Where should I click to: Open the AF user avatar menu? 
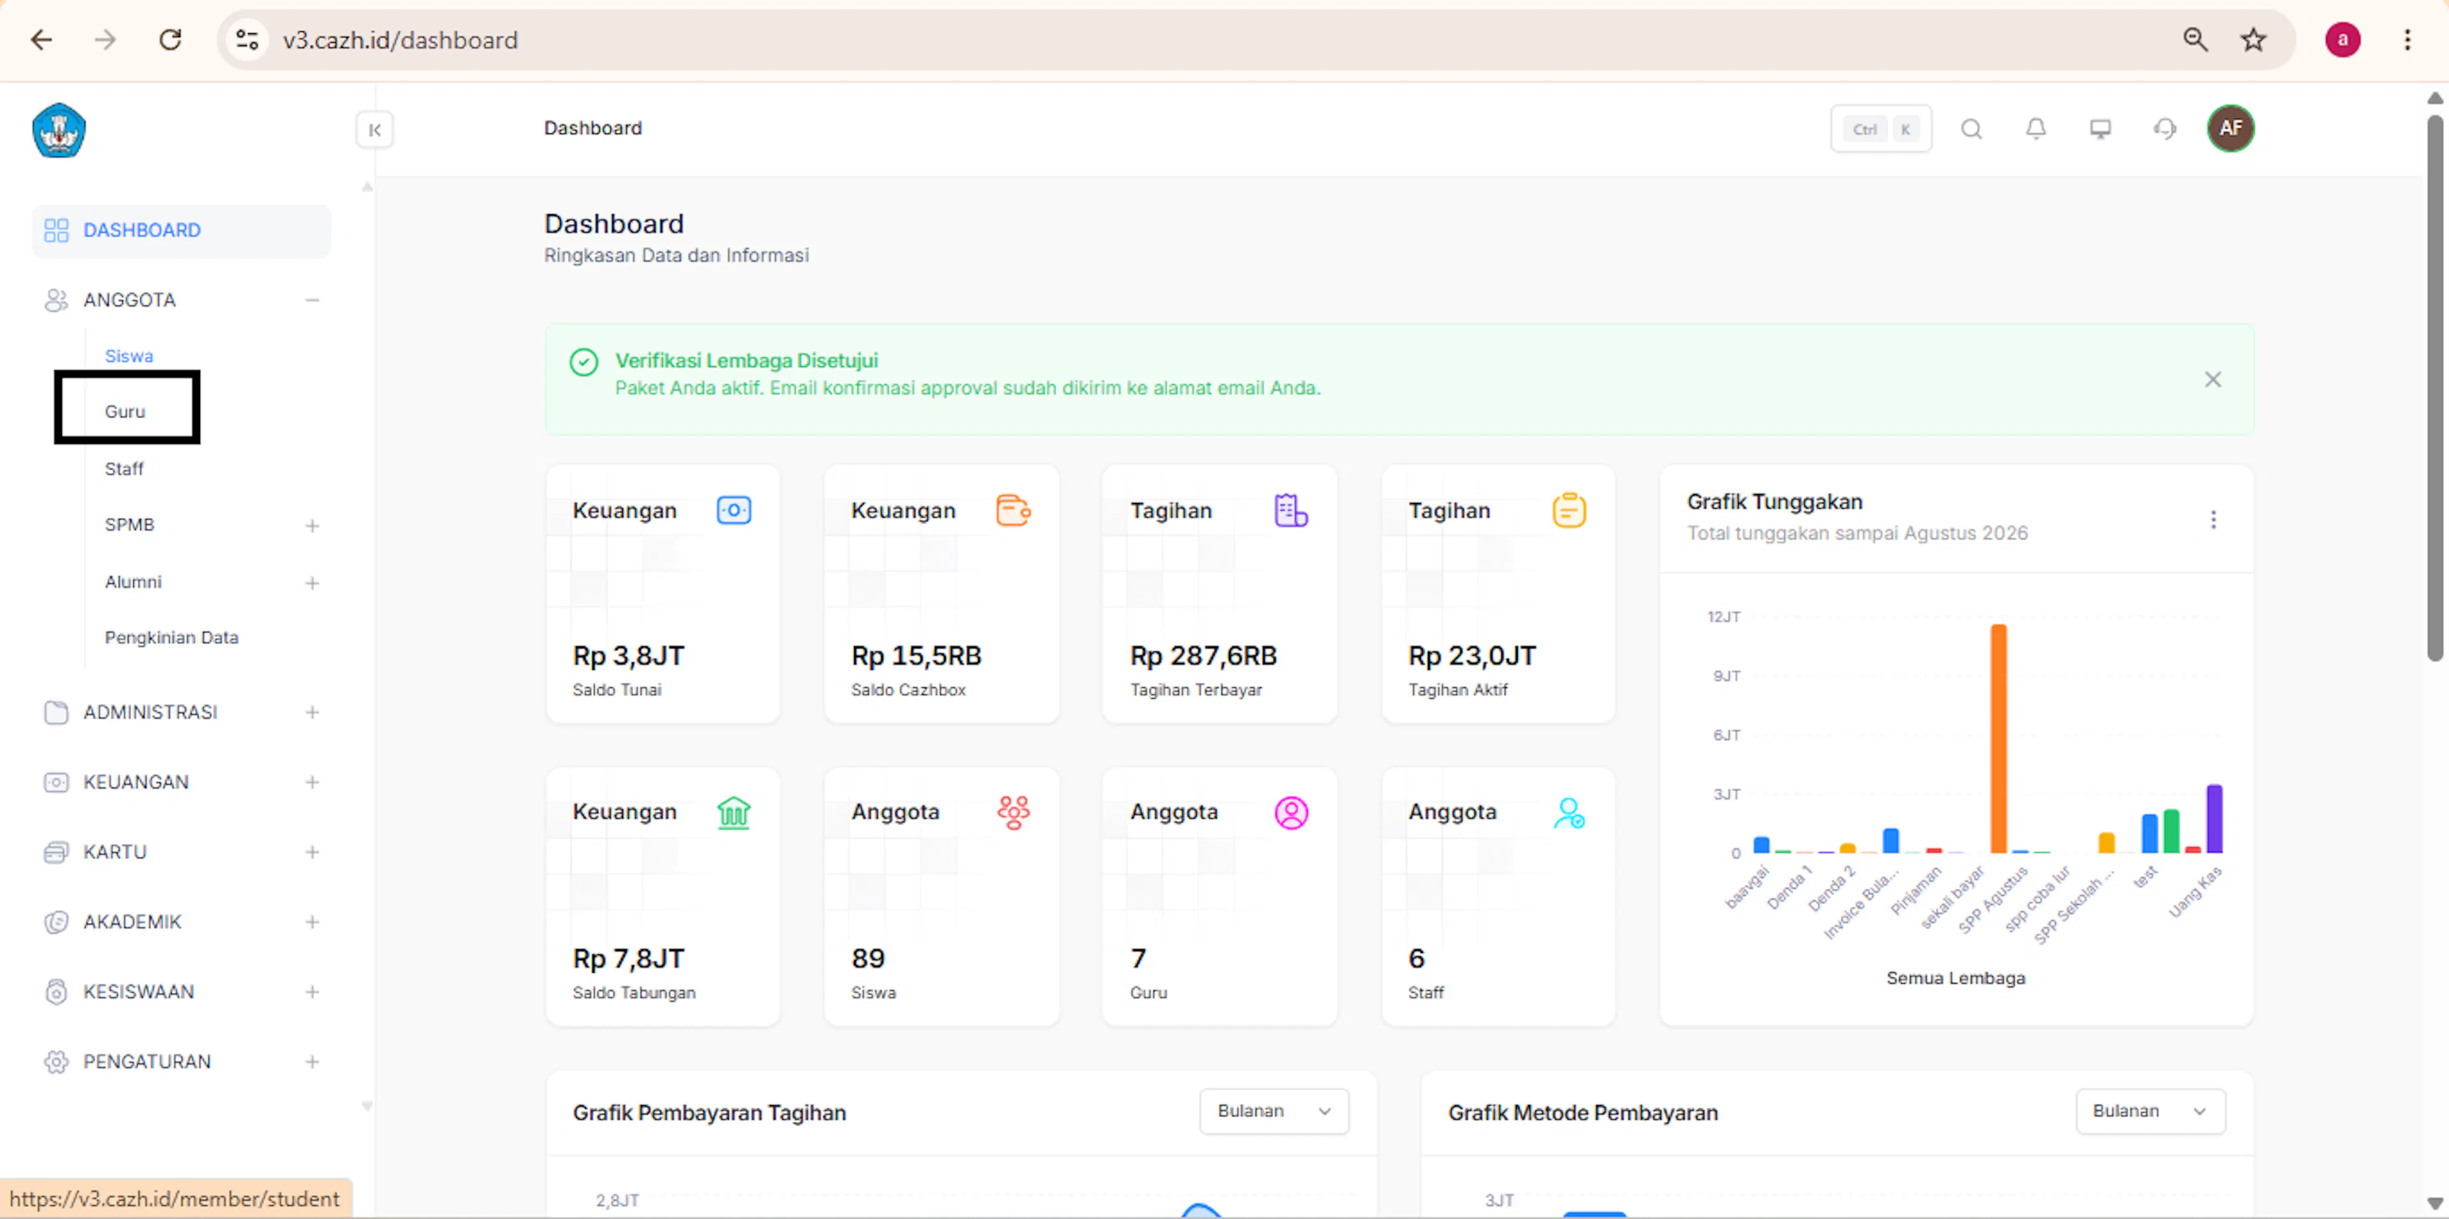click(2230, 128)
